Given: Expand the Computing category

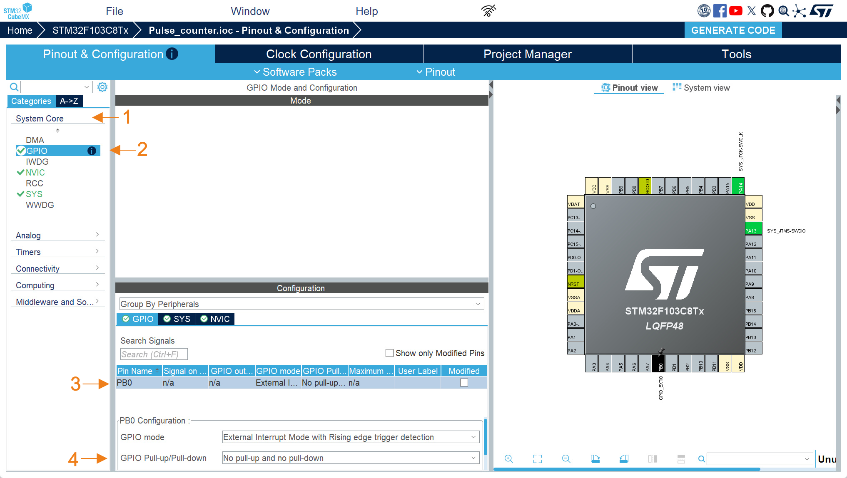Looking at the screenshot, I should coord(57,285).
